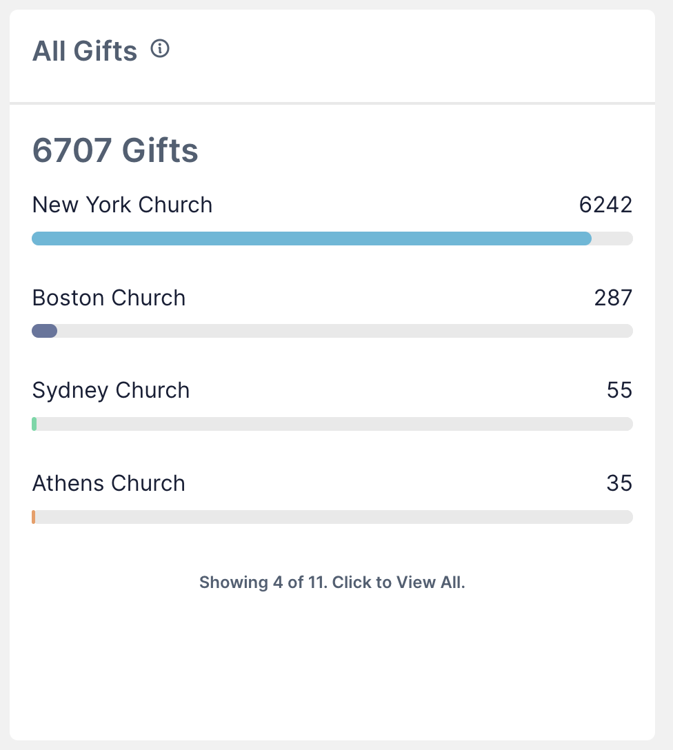The image size is (673, 750).
Task: Select the Sydney Church label
Action: [111, 390]
